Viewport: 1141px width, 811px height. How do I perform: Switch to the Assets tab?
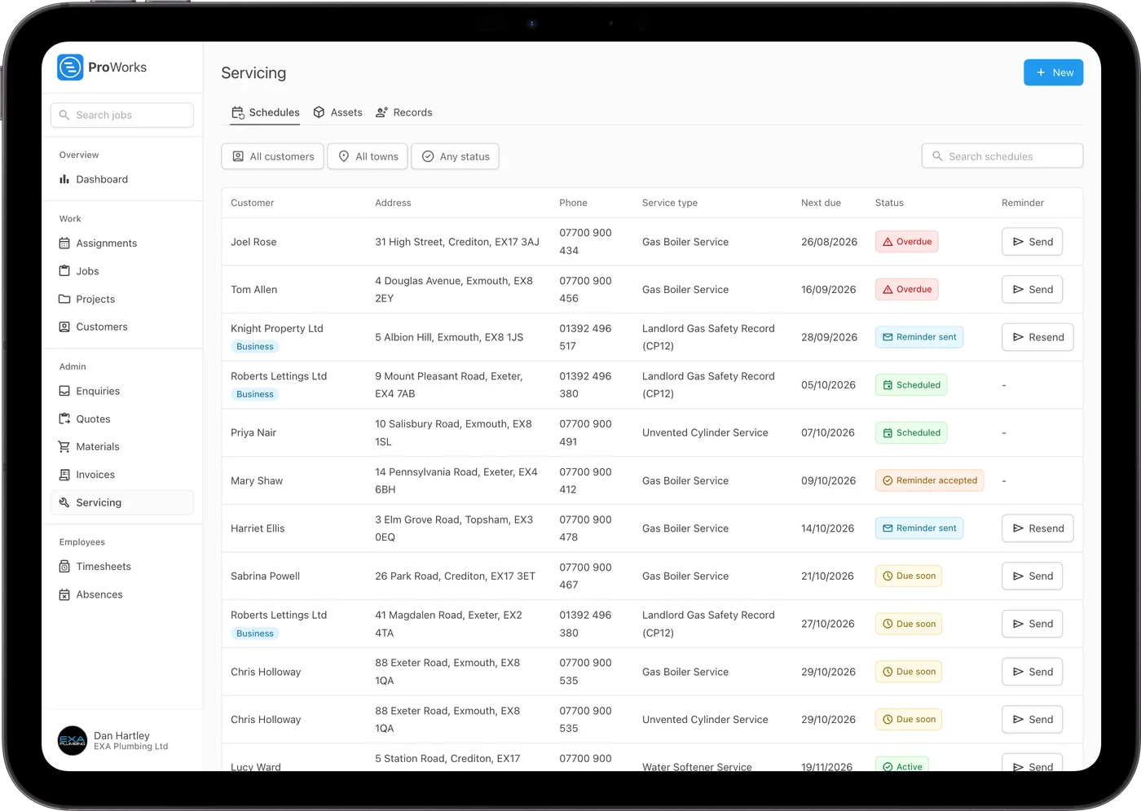pos(337,112)
